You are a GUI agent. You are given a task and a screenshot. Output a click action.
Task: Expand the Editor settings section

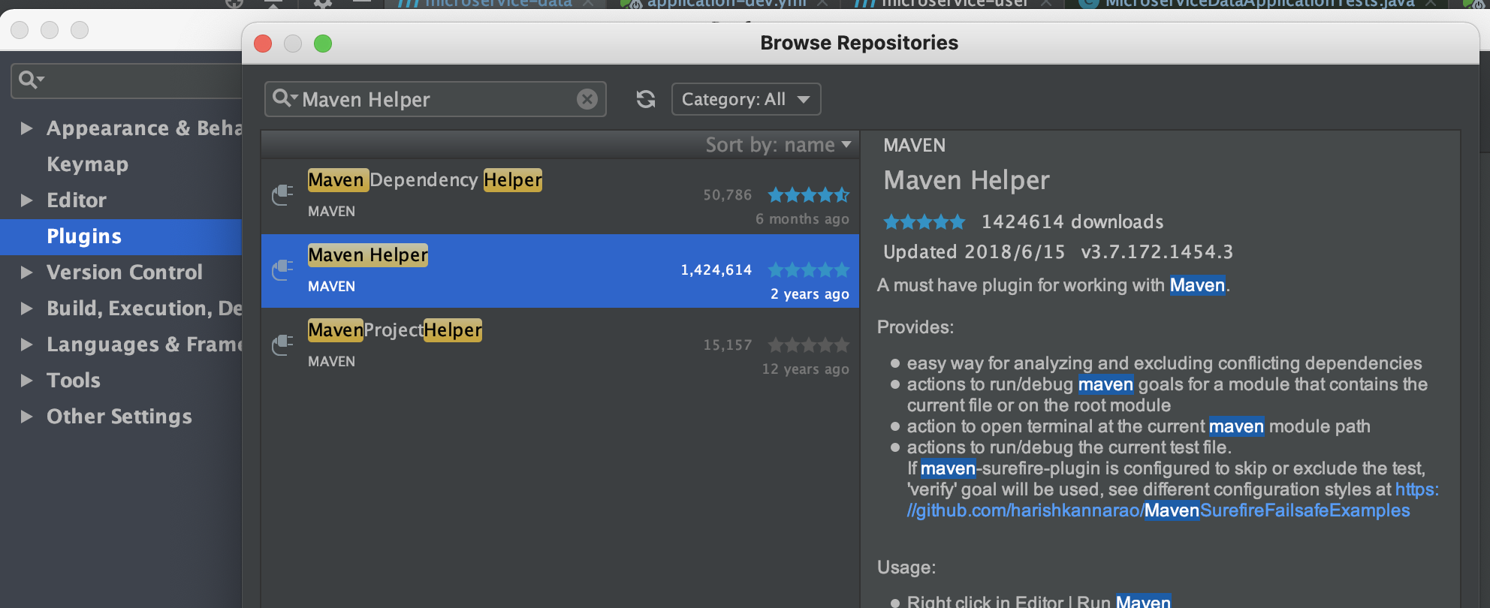tap(27, 200)
